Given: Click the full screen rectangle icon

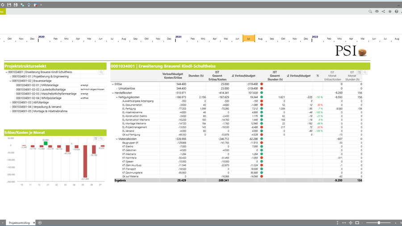Looking at the screenshot, I should pos(357,223).
